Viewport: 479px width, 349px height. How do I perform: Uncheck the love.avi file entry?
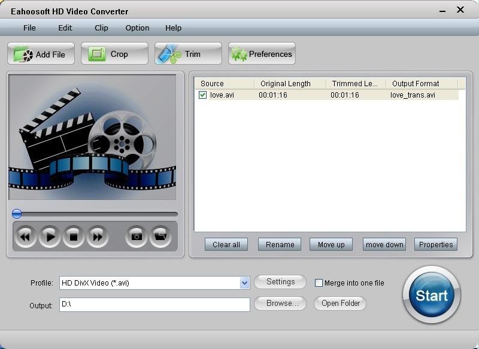(204, 94)
